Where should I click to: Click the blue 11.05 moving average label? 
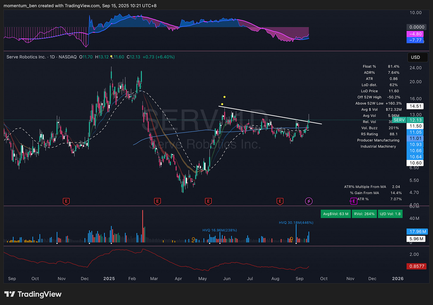(x=415, y=132)
